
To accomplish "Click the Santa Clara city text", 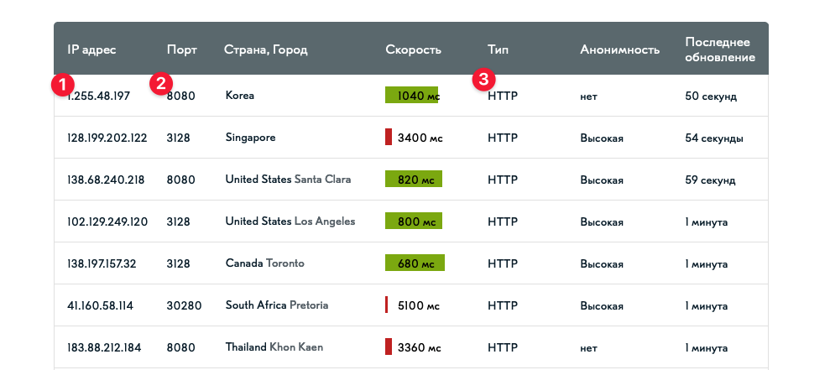I will pyautogui.click(x=322, y=180).
